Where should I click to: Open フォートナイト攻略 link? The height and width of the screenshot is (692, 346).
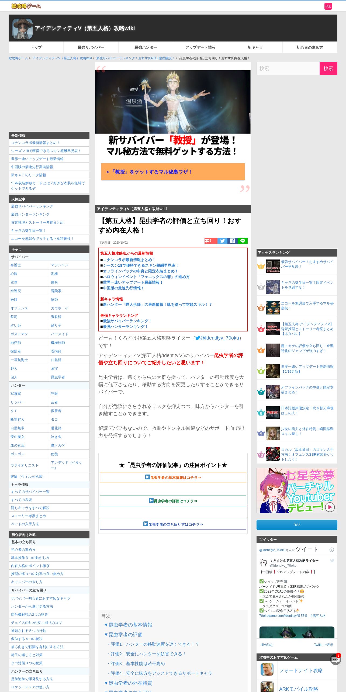pos(301,670)
